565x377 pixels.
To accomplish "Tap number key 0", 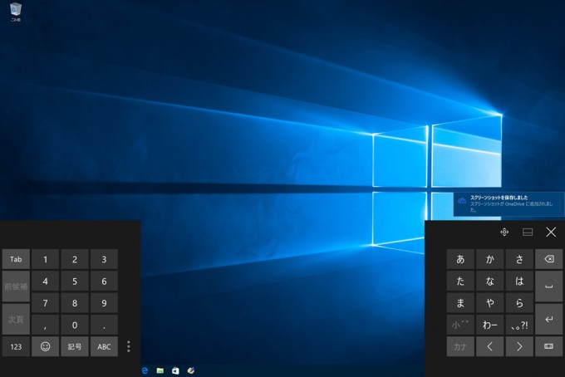I will [x=75, y=326].
